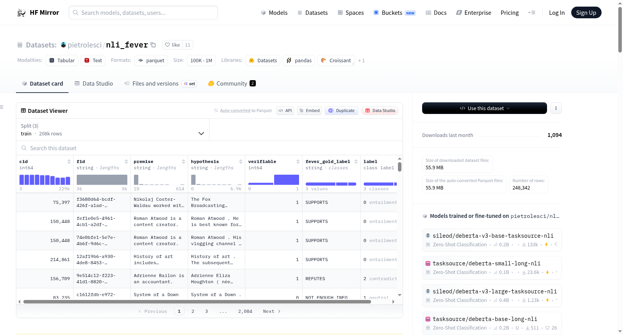Click the pietrolesci author link
Image resolution: width=623 pixels, height=335 pixels.
tap(84, 45)
